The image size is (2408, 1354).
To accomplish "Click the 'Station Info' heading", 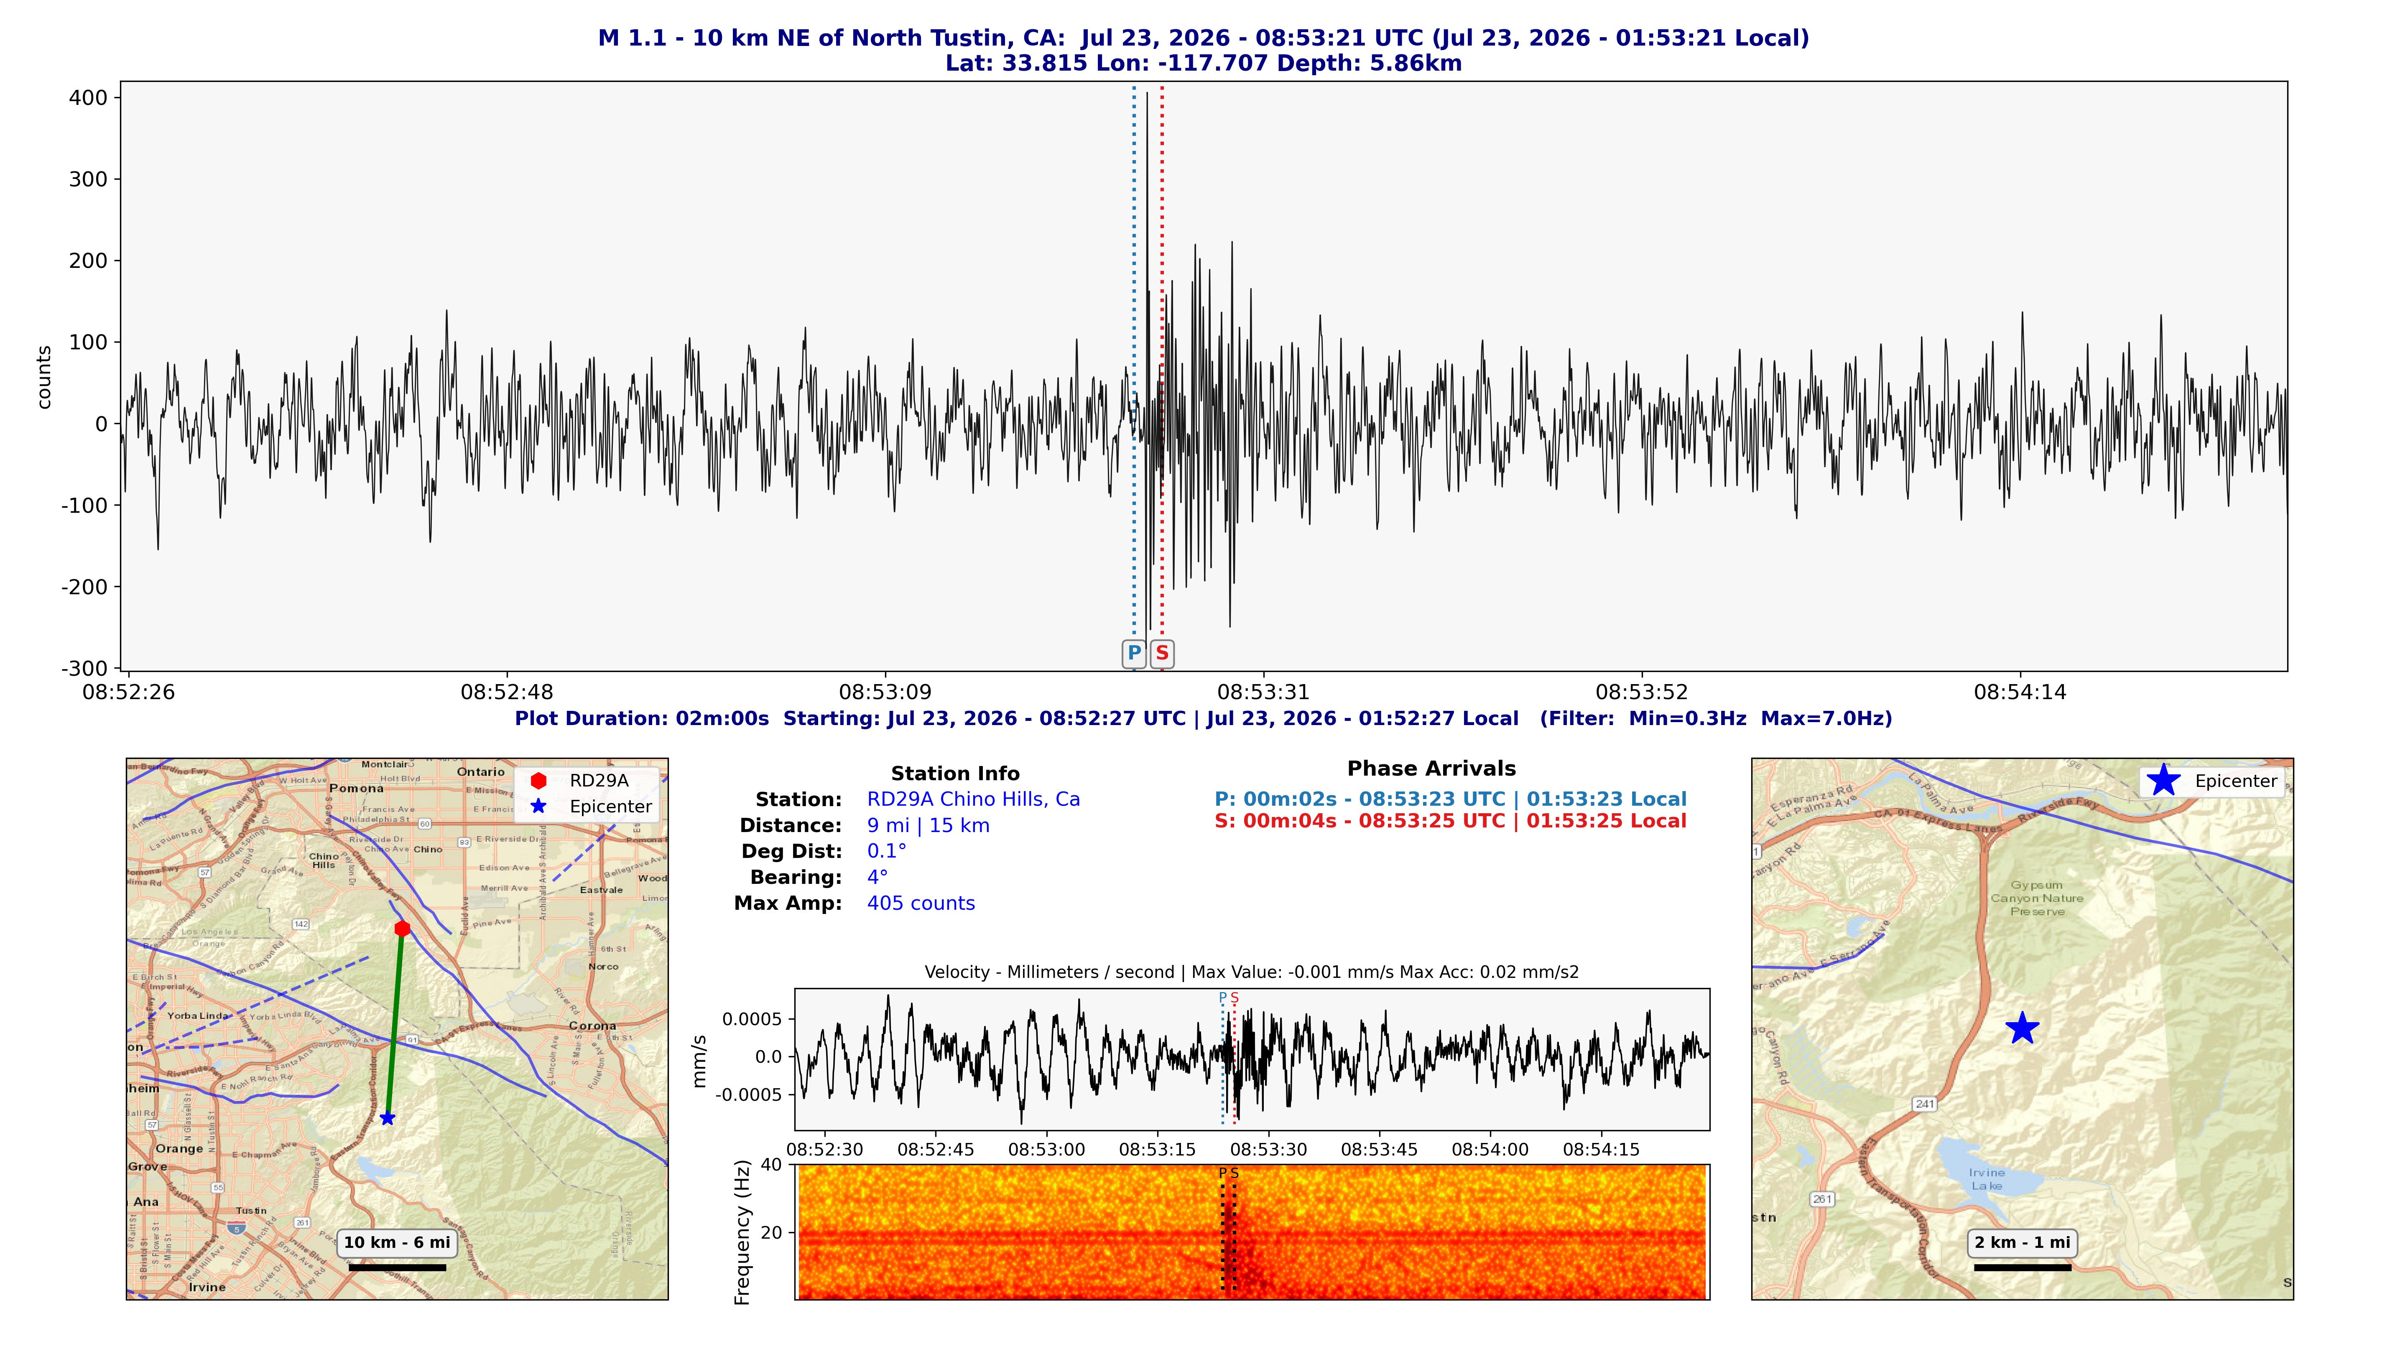I will (954, 774).
